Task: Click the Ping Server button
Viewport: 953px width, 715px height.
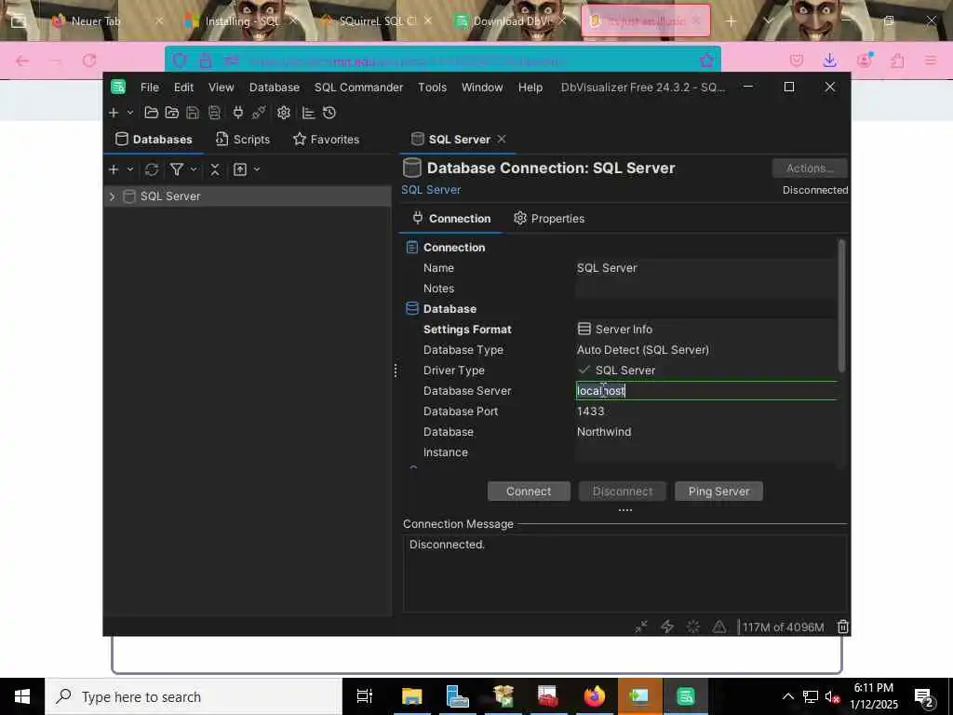Action: [719, 492]
